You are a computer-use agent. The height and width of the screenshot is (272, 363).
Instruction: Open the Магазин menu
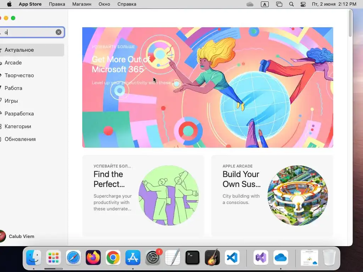pos(82,4)
